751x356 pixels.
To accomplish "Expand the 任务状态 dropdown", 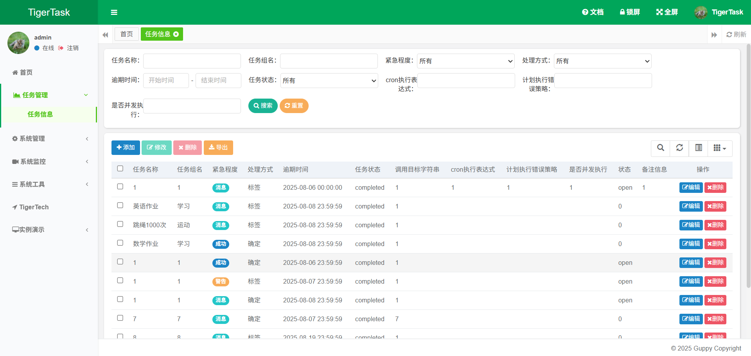I will click(x=329, y=81).
